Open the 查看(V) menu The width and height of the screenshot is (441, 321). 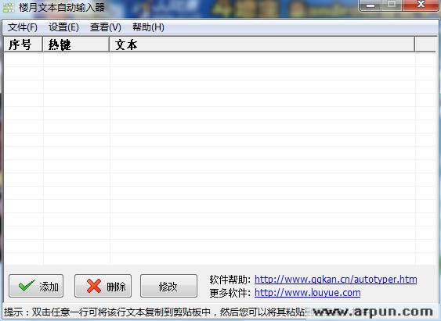pos(106,27)
